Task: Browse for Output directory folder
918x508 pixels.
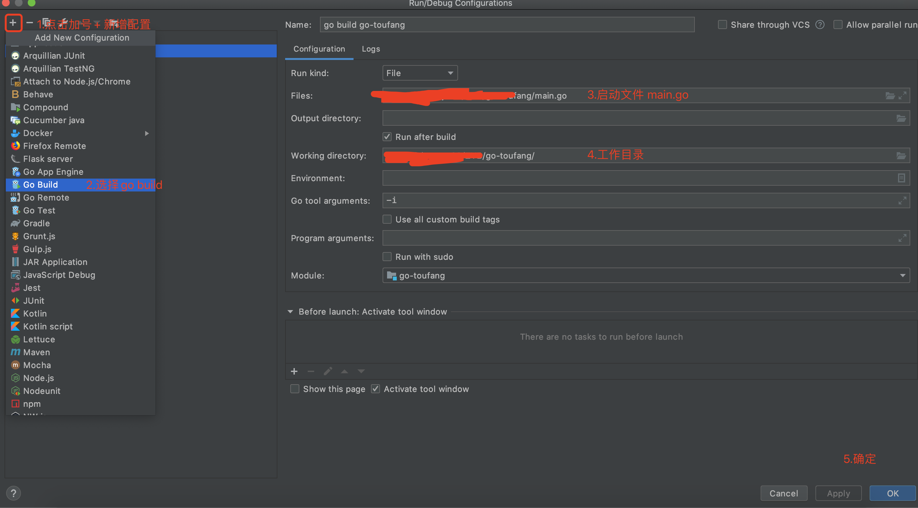Action: point(901,118)
